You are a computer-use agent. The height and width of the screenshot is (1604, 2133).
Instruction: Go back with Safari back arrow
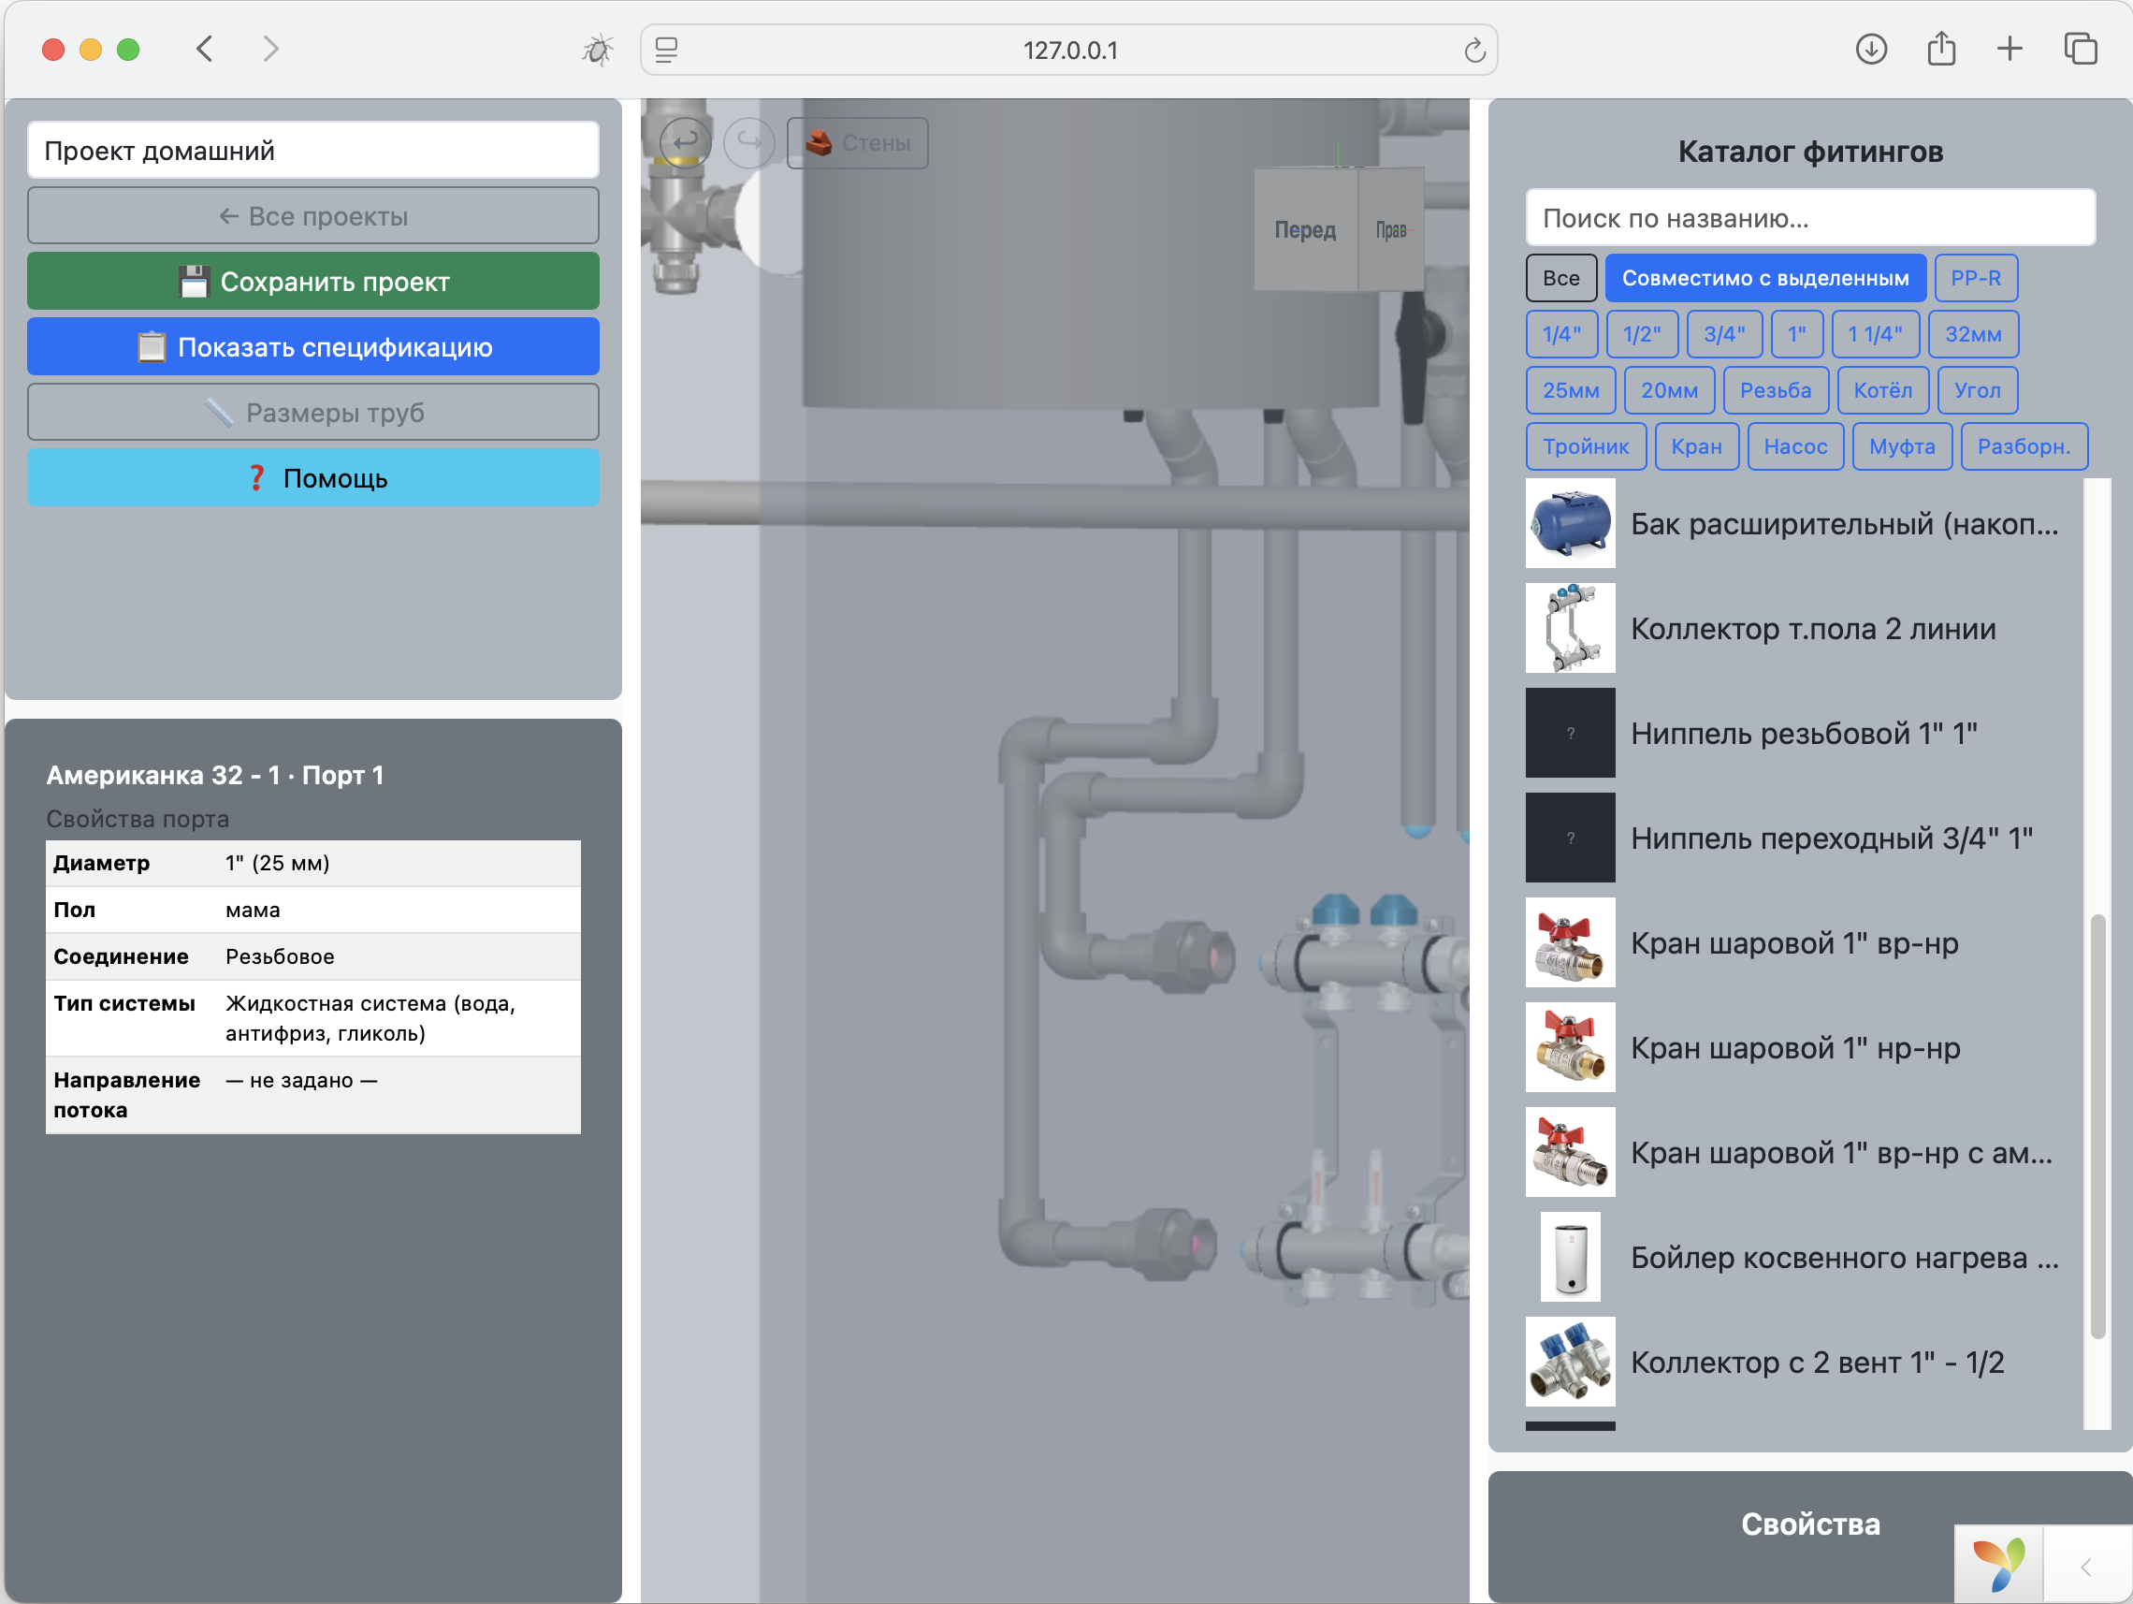point(205,50)
